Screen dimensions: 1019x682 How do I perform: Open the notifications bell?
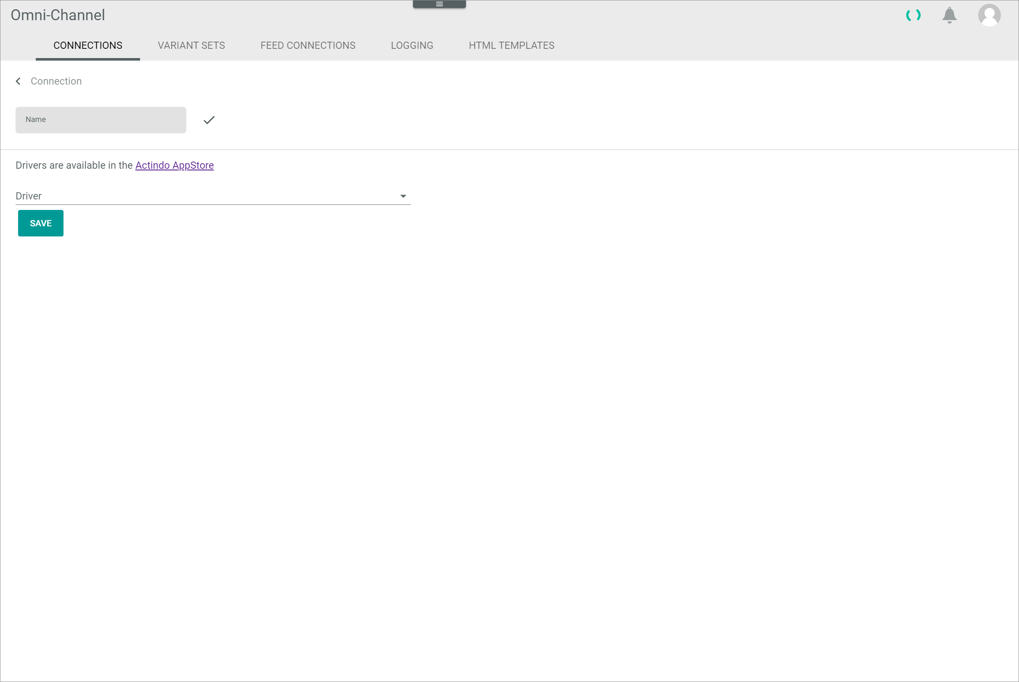tap(950, 15)
